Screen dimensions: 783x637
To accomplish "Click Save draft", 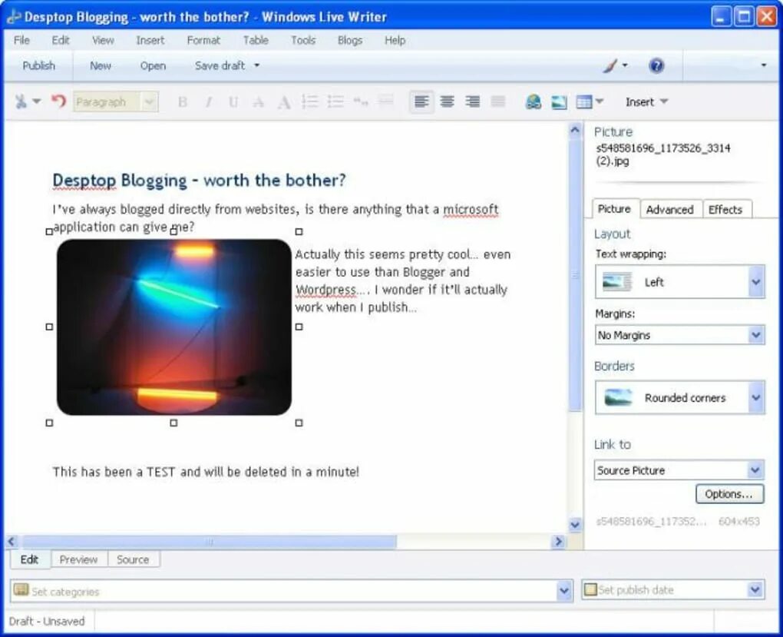I will [220, 65].
